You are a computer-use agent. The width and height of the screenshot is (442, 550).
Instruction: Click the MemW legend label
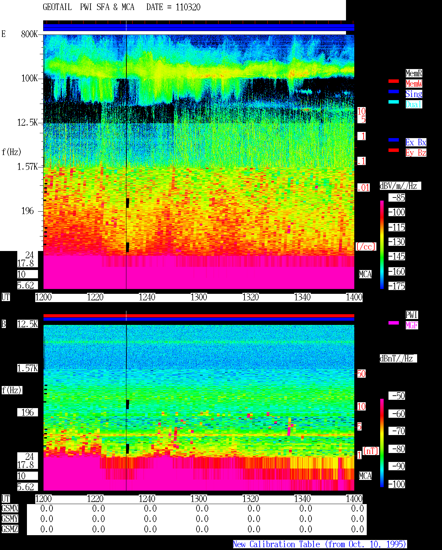coord(414,84)
